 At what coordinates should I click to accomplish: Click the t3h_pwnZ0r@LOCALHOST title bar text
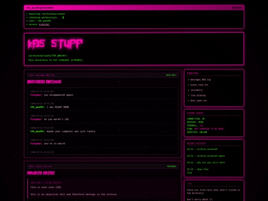click(x=40, y=8)
